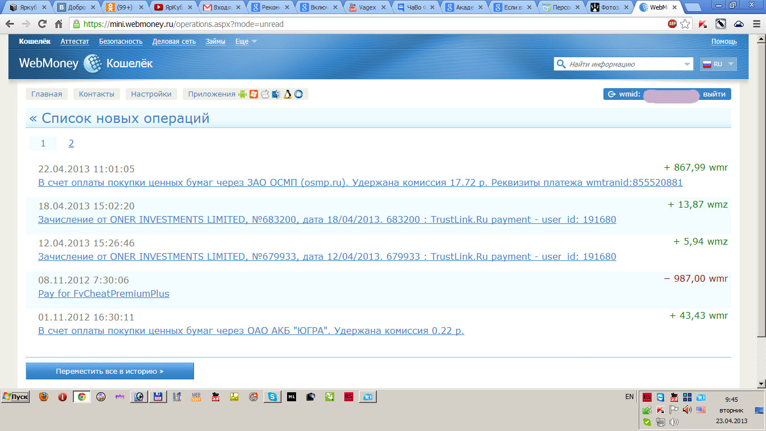
Task: Click the WEB SURF taskbar icon
Action: 196,397
